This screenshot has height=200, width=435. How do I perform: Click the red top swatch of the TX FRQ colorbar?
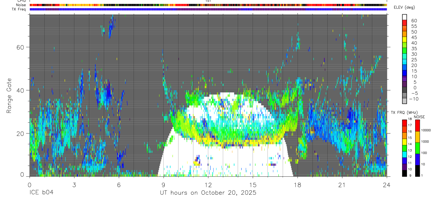tap(405, 123)
